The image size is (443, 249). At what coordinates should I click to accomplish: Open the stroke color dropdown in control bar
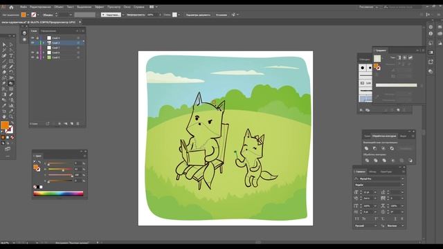tap(38, 15)
